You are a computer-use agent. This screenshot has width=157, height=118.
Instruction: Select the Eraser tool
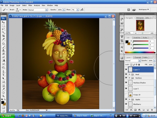pyautogui.click(x=3, y=57)
